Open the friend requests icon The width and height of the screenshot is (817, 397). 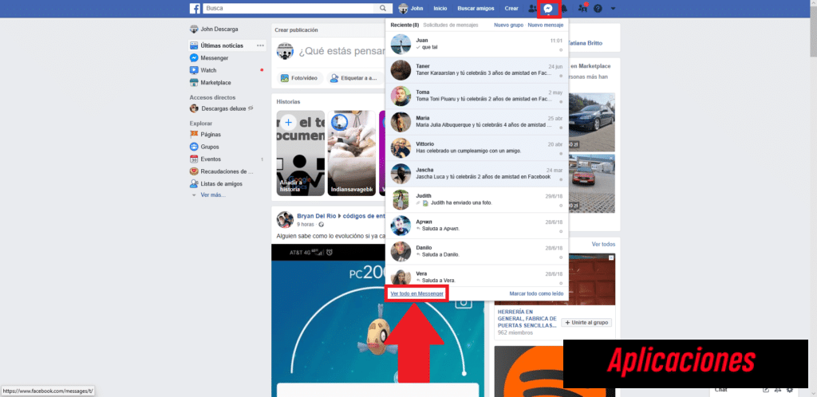pos(532,8)
